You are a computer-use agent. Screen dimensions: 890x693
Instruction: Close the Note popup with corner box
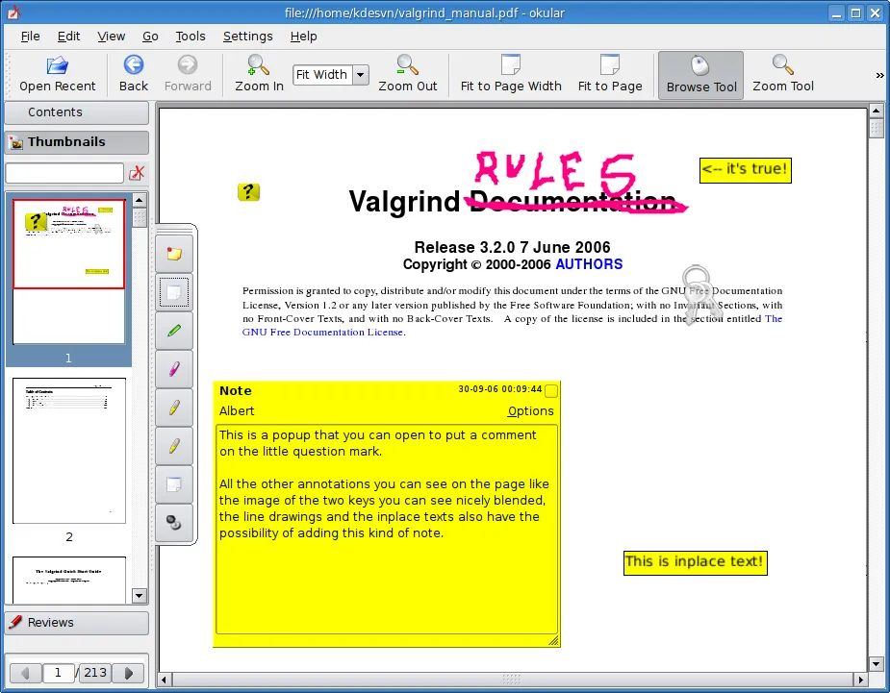(x=550, y=391)
